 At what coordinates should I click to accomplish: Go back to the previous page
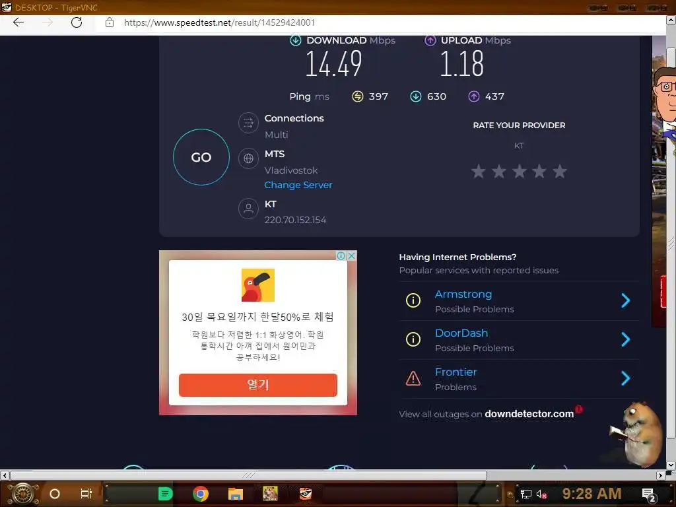tap(18, 22)
